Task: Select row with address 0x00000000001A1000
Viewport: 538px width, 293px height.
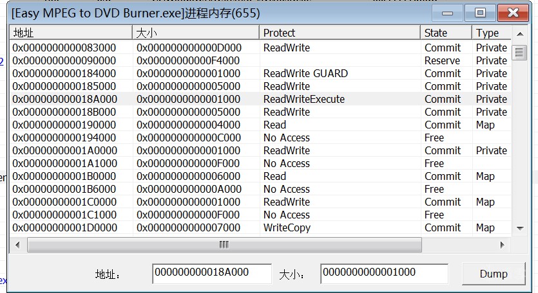Action: click(260, 163)
